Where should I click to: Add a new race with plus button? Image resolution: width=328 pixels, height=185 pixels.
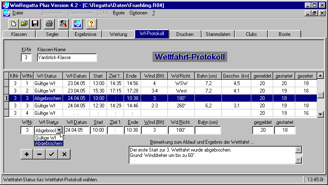coord(27,154)
